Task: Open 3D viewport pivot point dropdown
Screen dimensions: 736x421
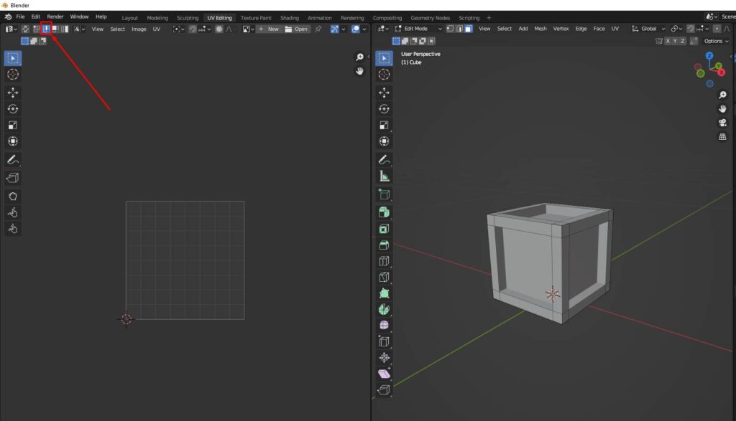Action: click(x=676, y=29)
